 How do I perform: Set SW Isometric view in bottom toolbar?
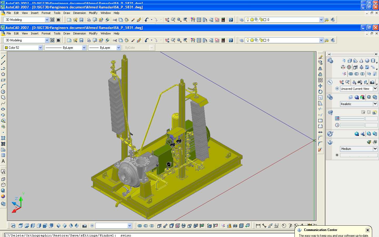pyautogui.click(x=59, y=226)
